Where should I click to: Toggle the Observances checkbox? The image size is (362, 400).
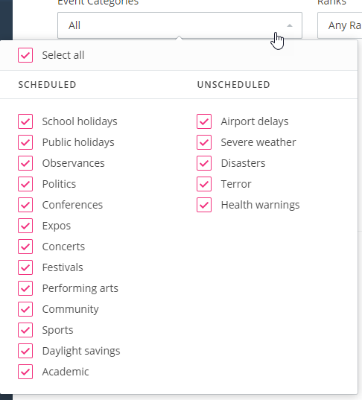tap(25, 163)
